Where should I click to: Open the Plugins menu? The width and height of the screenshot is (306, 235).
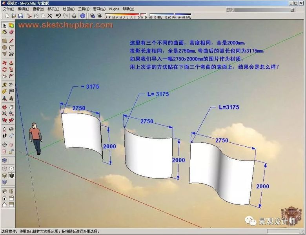pyautogui.click(x=114, y=9)
